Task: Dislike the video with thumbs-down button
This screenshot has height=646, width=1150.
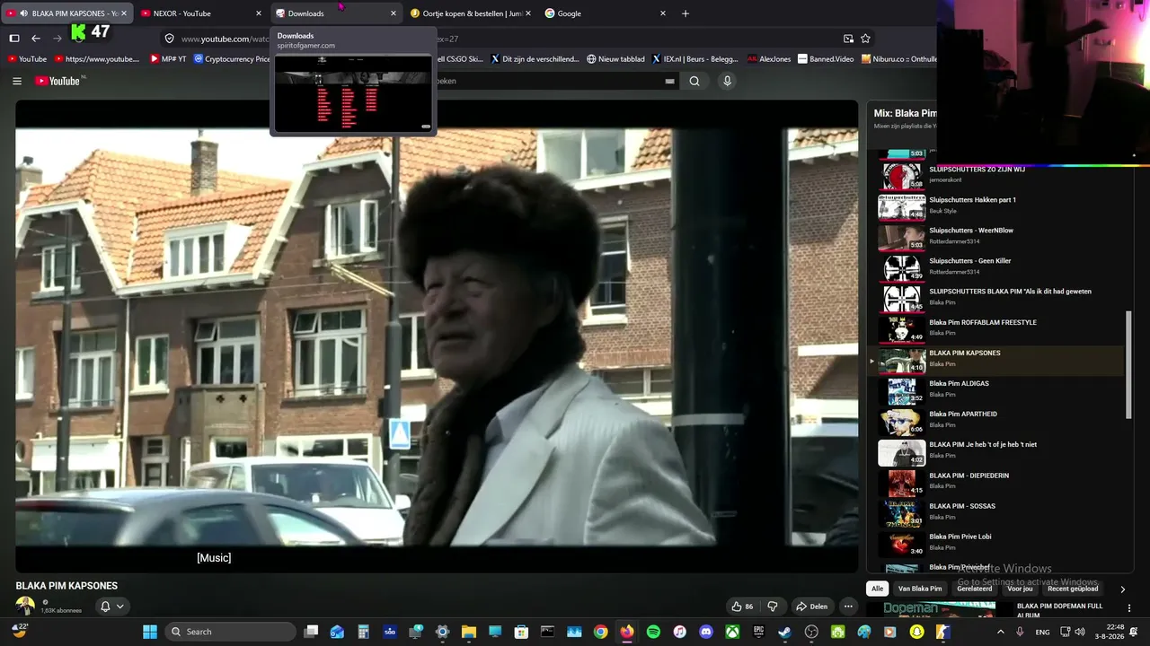Action: pos(772,607)
